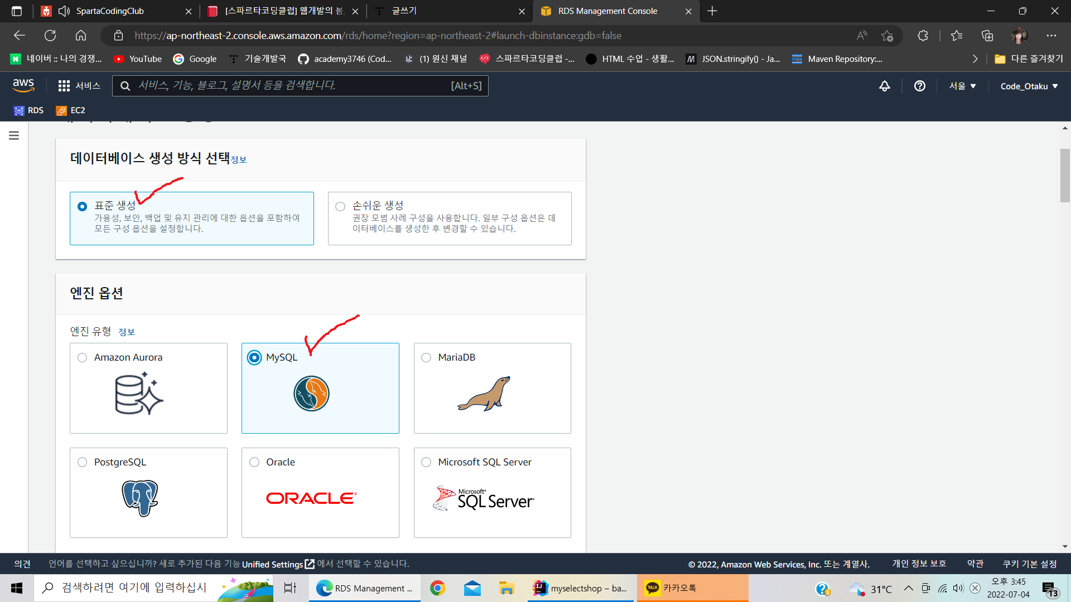Expand the Code_Otaku account menu

coord(1029,86)
